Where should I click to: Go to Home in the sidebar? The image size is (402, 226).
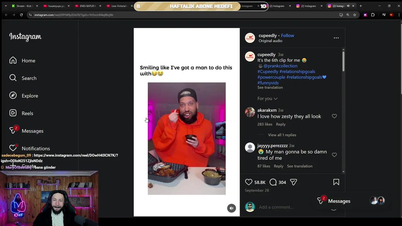[x=22, y=61]
